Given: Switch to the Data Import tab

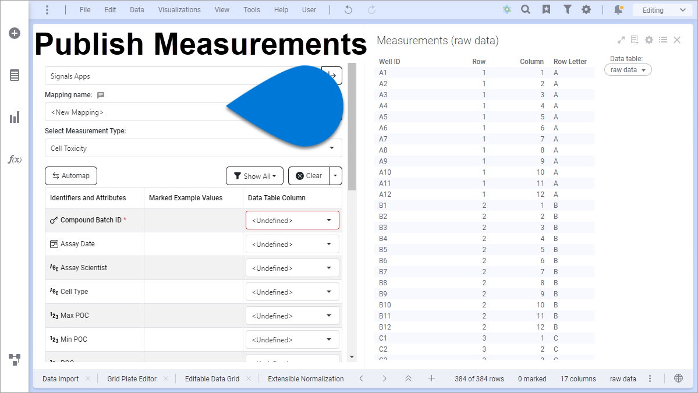Looking at the screenshot, I should 61,379.
